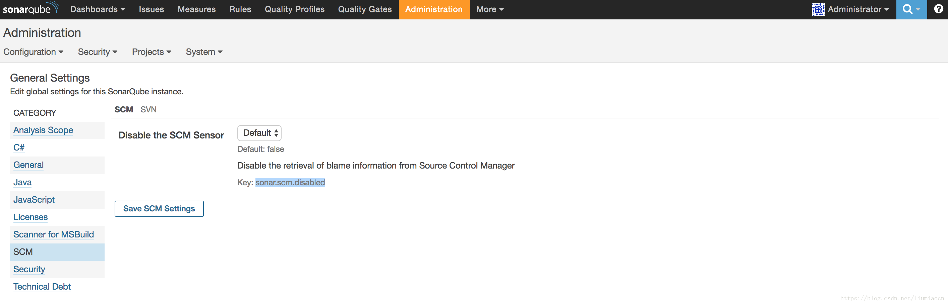Select the SCM category row
Screen dimensions: 948x305
tap(57, 252)
